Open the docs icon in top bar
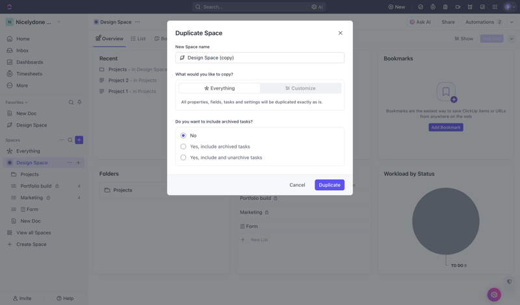The height and width of the screenshot is (305, 520). point(482,6)
